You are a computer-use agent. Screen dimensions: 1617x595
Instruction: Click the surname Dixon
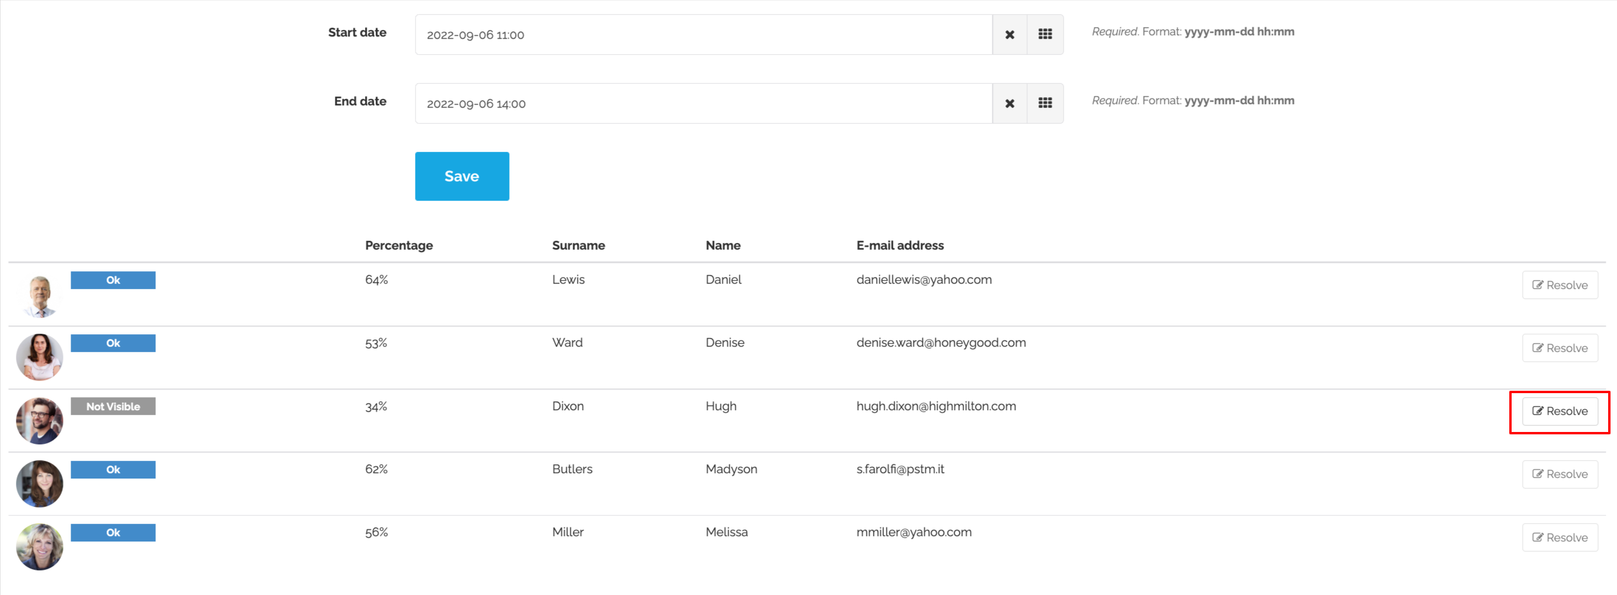[x=568, y=406]
